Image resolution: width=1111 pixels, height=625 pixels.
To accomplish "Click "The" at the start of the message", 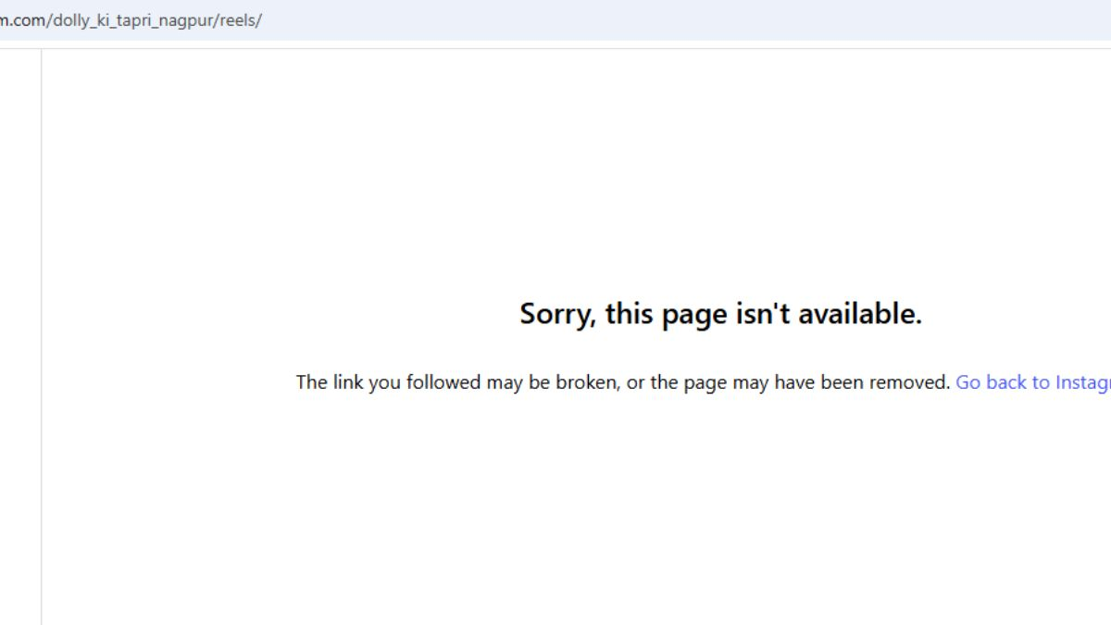I will (x=312, y=382).
